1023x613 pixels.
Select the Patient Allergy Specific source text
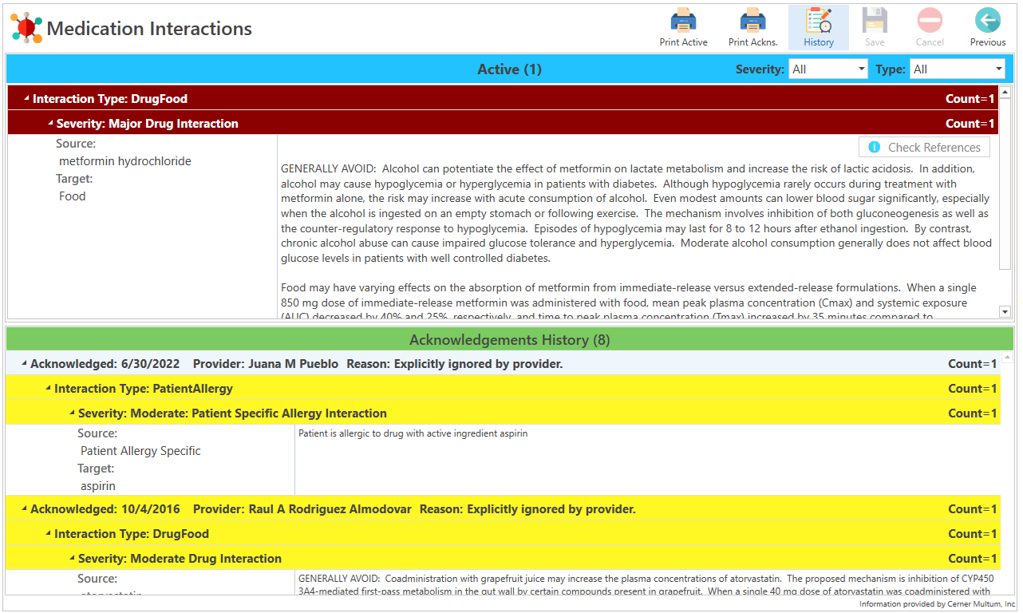click(140, 451)
